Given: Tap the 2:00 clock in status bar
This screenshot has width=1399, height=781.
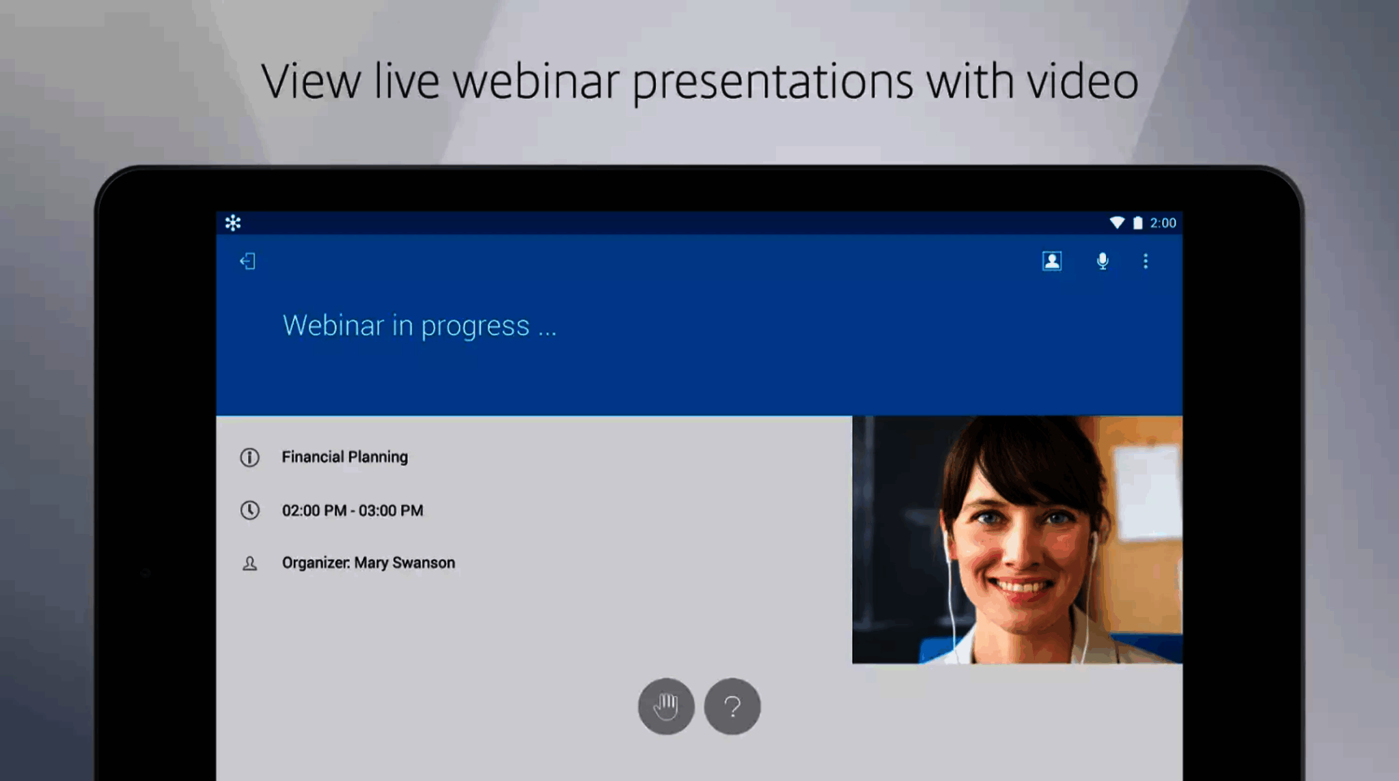Looking at the screenshot, I should pos(1163,223).
